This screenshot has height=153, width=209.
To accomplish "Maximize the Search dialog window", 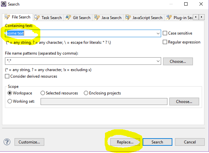I will [x=186, y=4].
